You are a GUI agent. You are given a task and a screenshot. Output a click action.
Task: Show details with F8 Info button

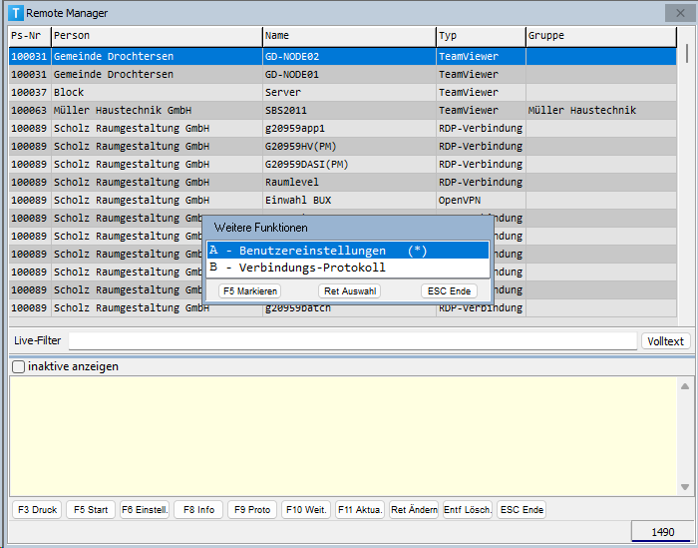pos(198,510)
